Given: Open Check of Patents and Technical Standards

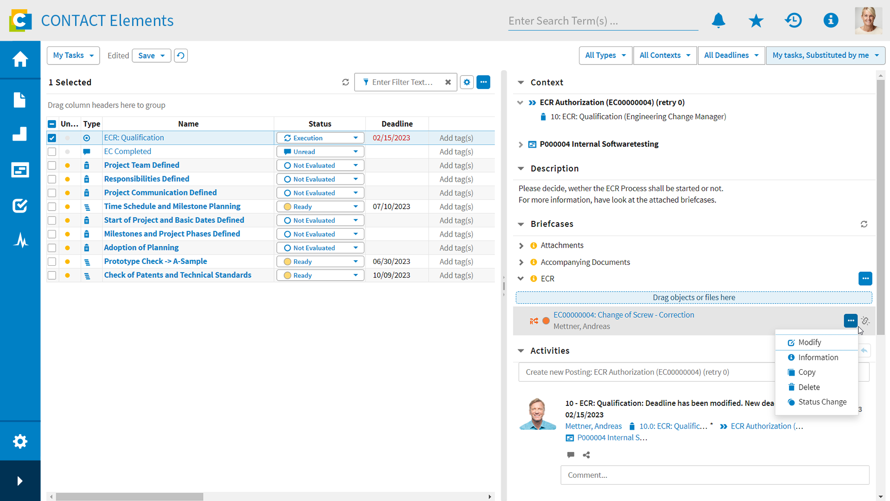Looking at the screenshot, I should click(x=178, y=275).
